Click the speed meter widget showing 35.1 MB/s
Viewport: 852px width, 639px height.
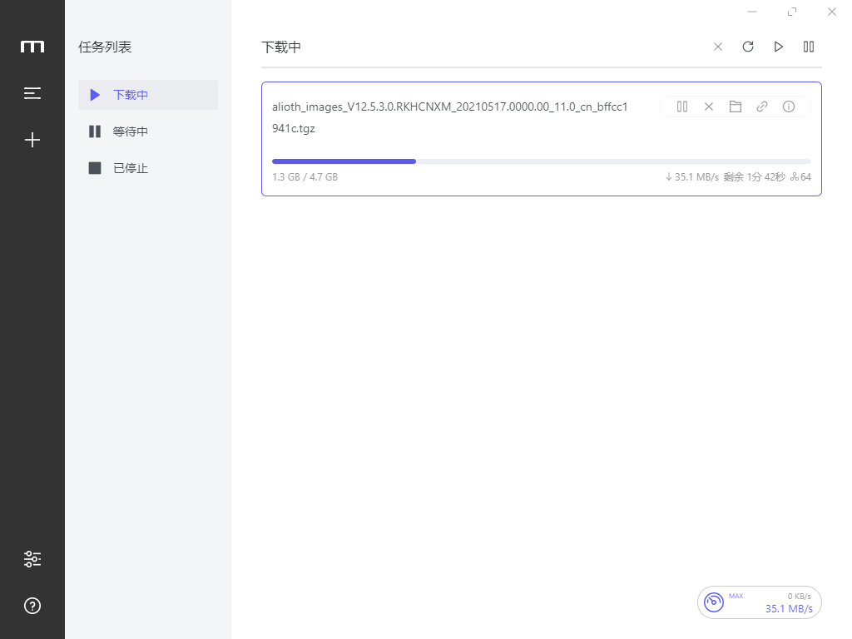tap(759, 602)
